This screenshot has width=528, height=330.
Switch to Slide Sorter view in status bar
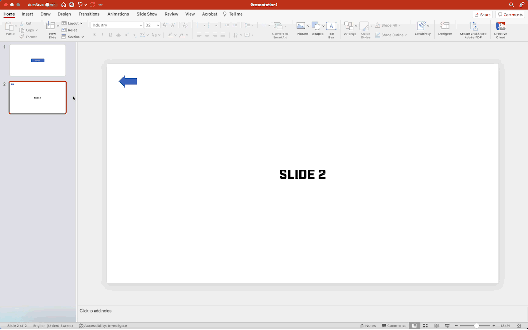[425, 325]
